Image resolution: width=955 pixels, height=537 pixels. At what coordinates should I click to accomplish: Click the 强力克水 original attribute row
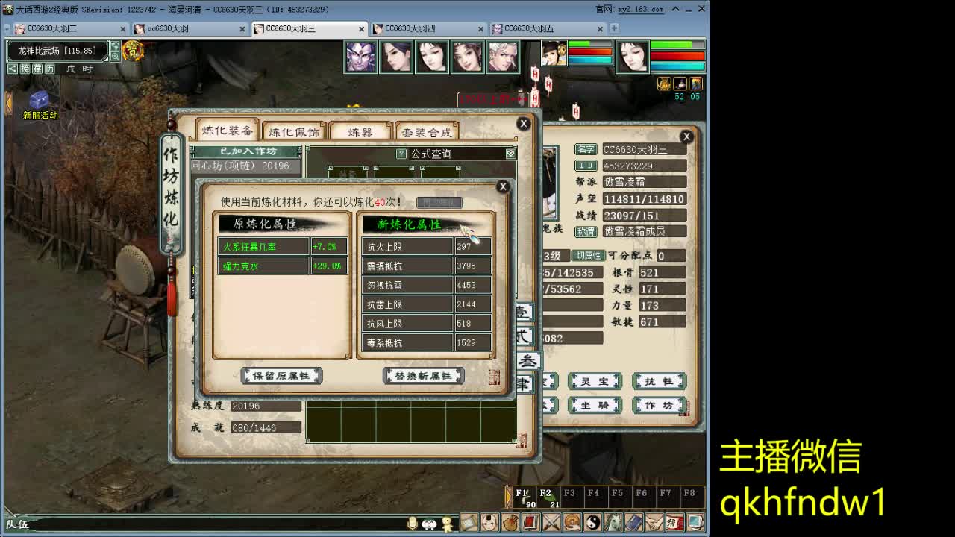point(284,266)
